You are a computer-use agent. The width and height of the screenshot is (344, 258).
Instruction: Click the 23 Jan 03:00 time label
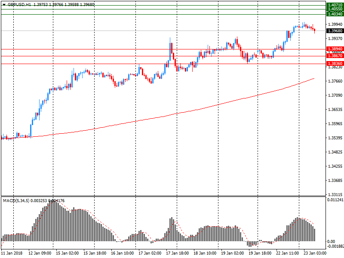click(x=315, y=253)
